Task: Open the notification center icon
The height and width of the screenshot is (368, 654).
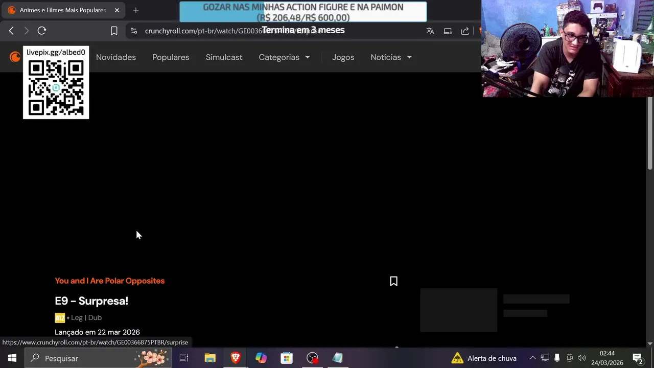Action: pyautogui.click(x=638, y=358)
